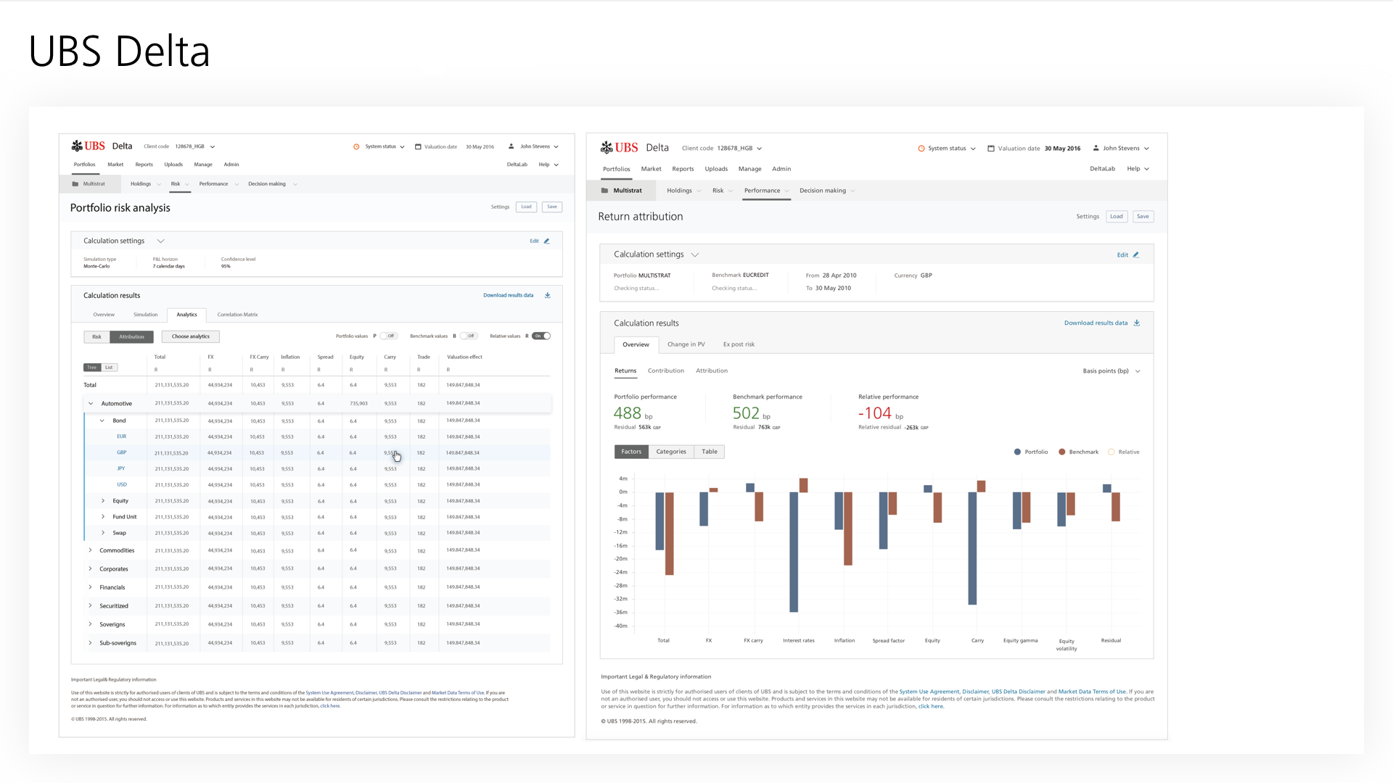This screenshot has width=1393, height=783.
Task: Click the pencil edit icon in Return attribution settings
Action: (1136, 254)
